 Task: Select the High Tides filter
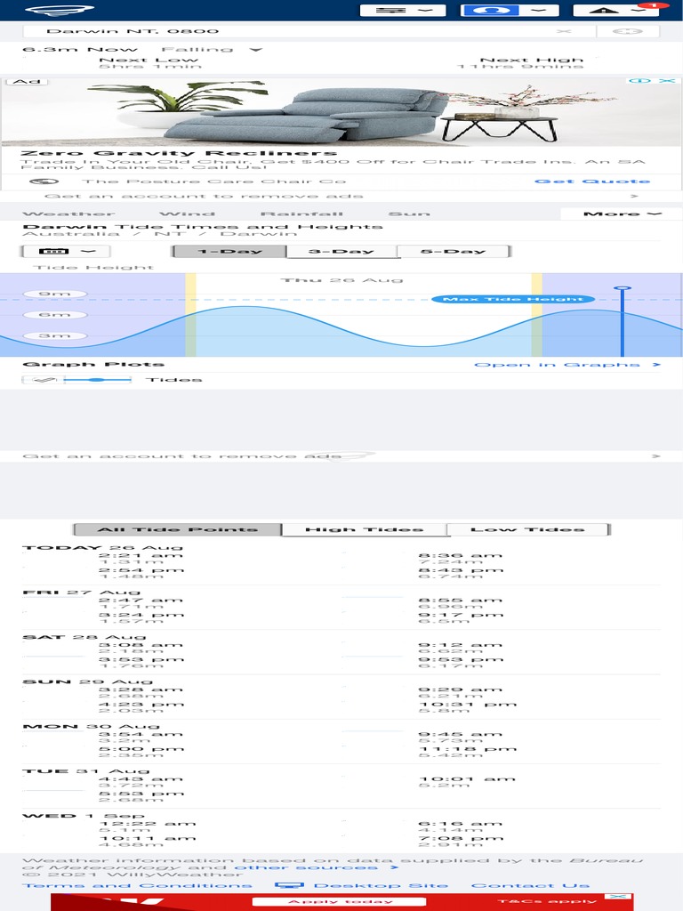point(364,529)
